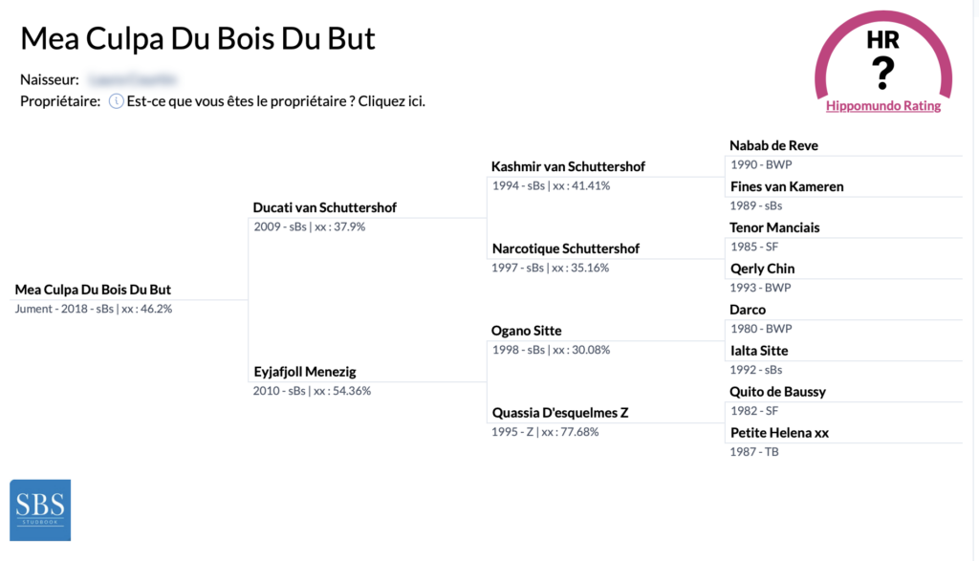Select Kashmir van Schuttershof in pedigree

(568, 166)
